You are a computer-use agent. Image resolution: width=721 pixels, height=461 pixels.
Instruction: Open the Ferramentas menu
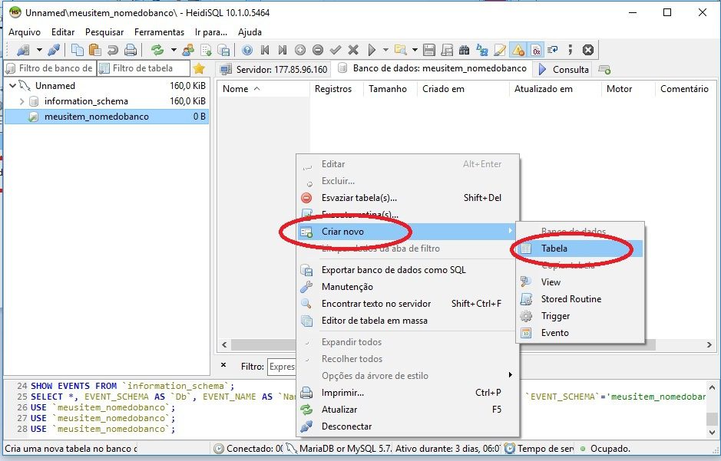(x=159, y=32)
